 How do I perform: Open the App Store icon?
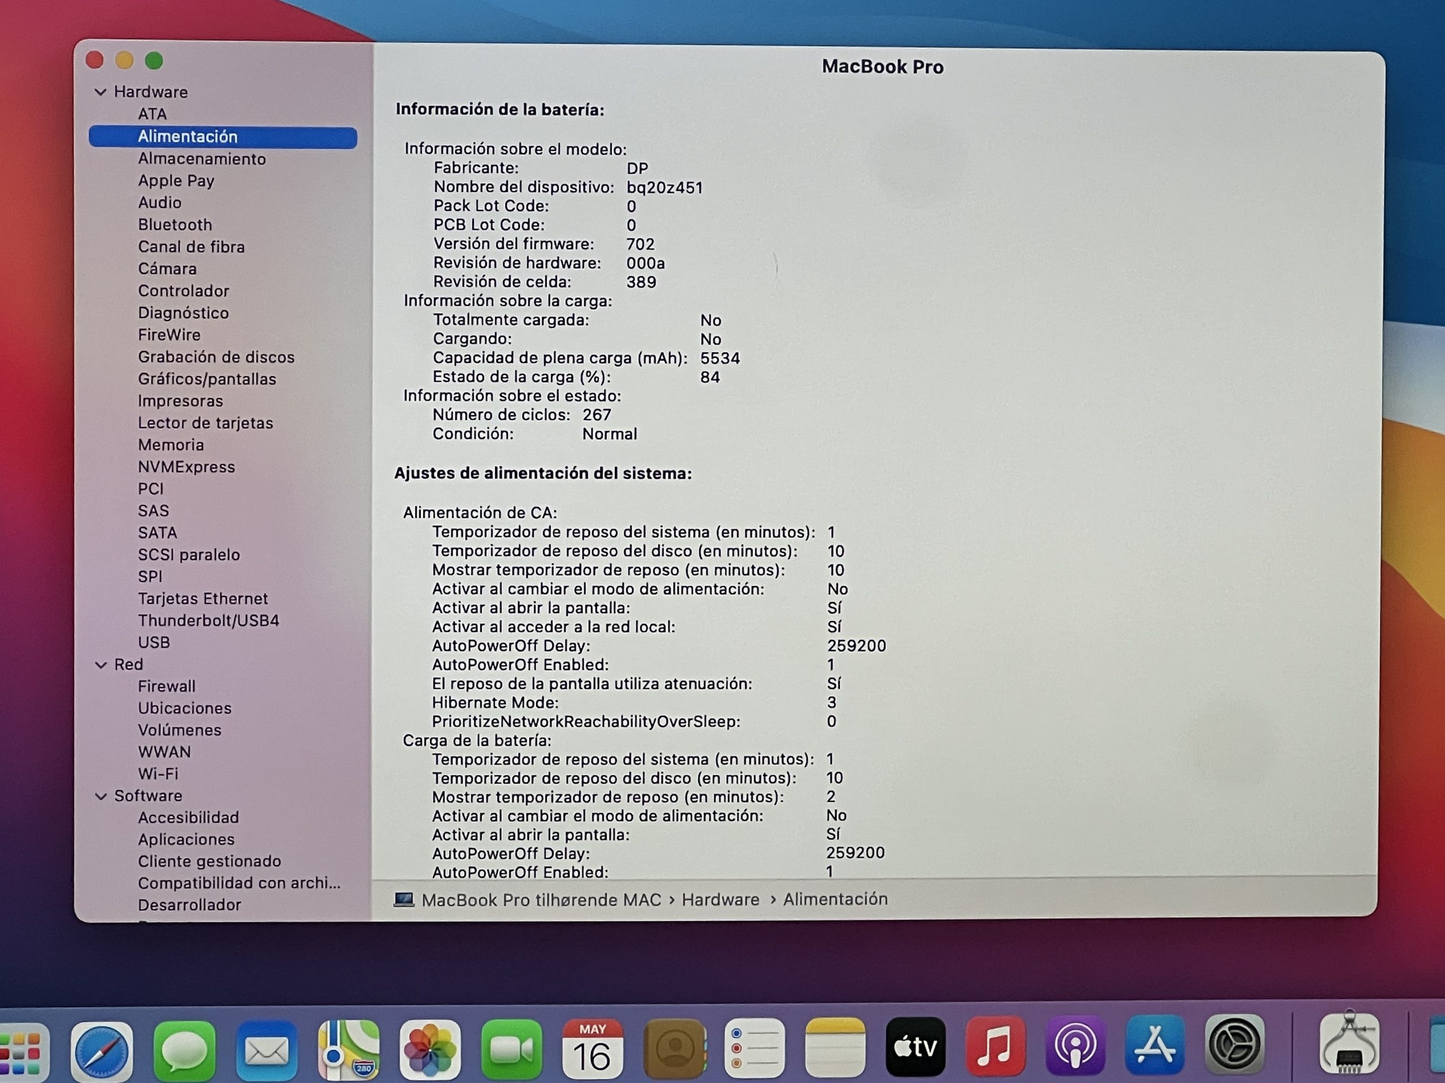click(x=1155, y=1045)
